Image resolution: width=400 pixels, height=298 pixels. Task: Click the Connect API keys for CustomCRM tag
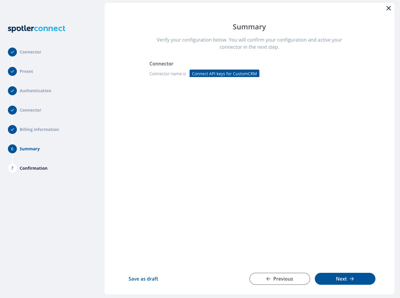click(224, 74)
